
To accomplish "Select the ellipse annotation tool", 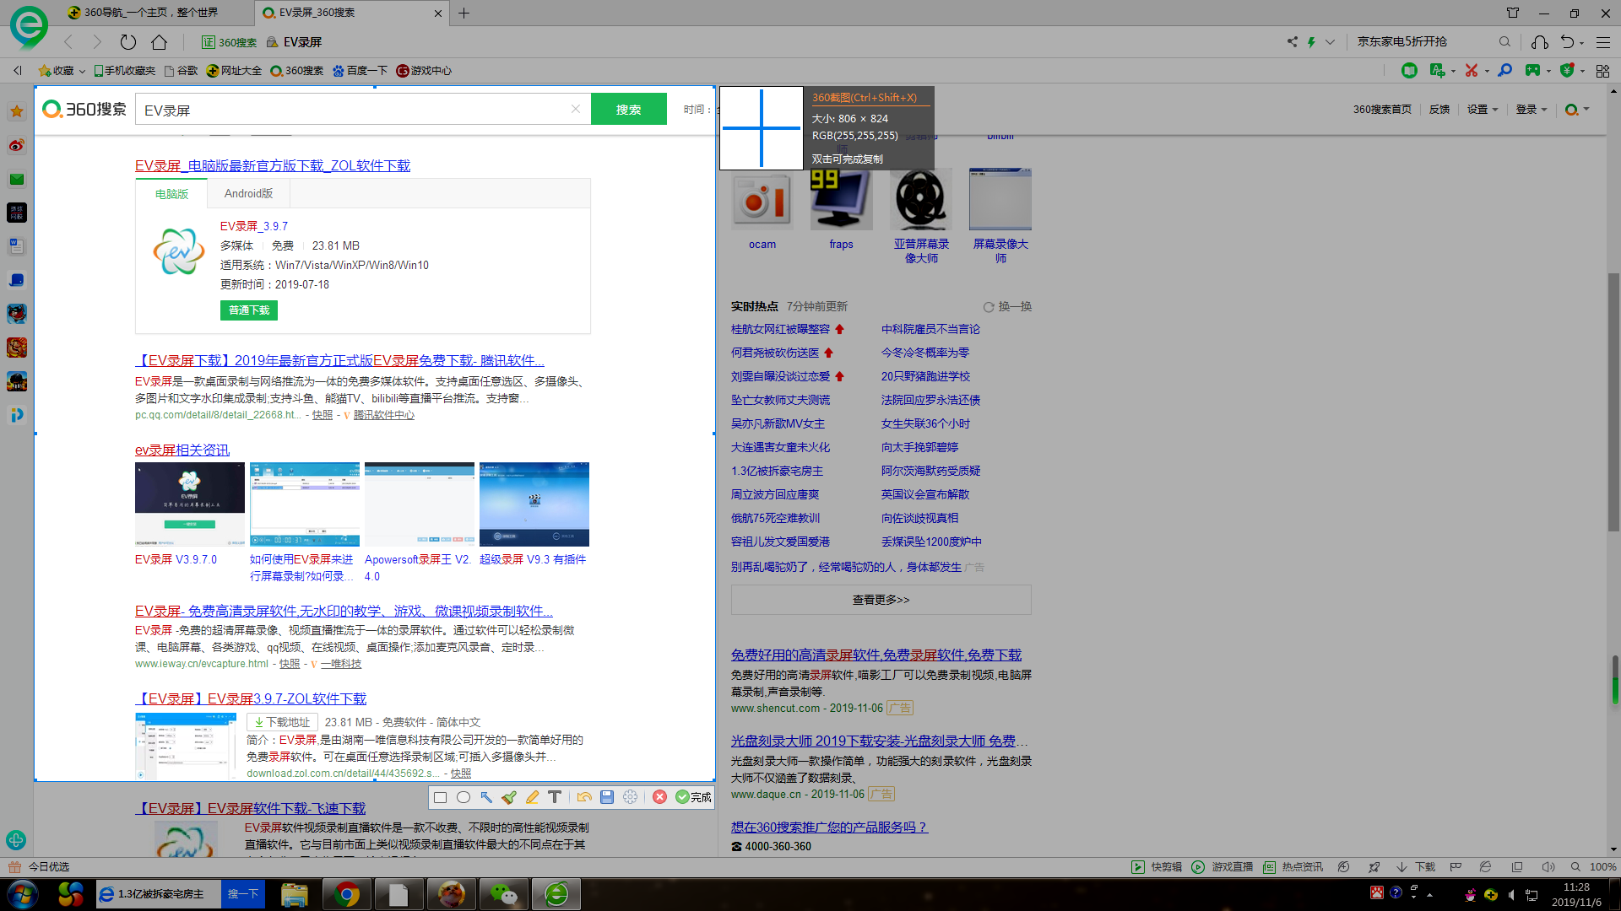I will (464, 797).
